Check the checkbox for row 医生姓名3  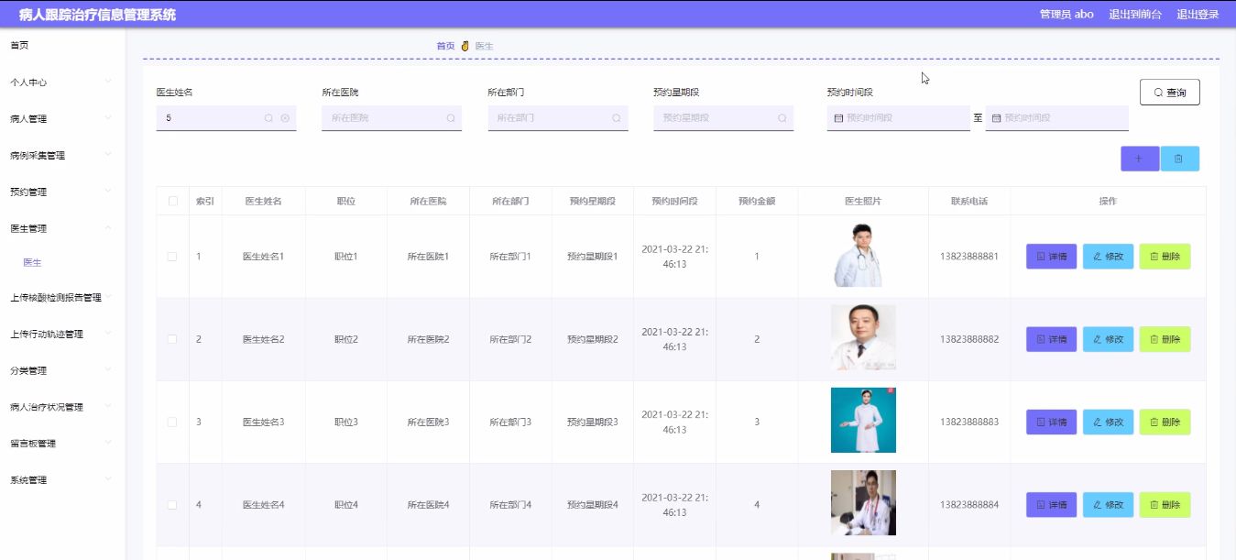tap(172, 422)
